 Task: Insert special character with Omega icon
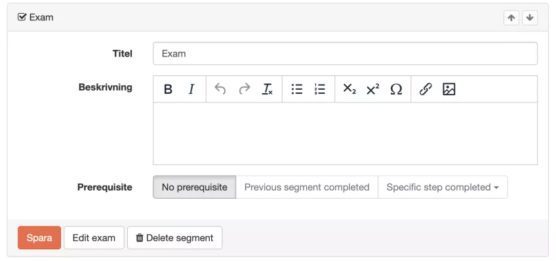pos(396,89)
